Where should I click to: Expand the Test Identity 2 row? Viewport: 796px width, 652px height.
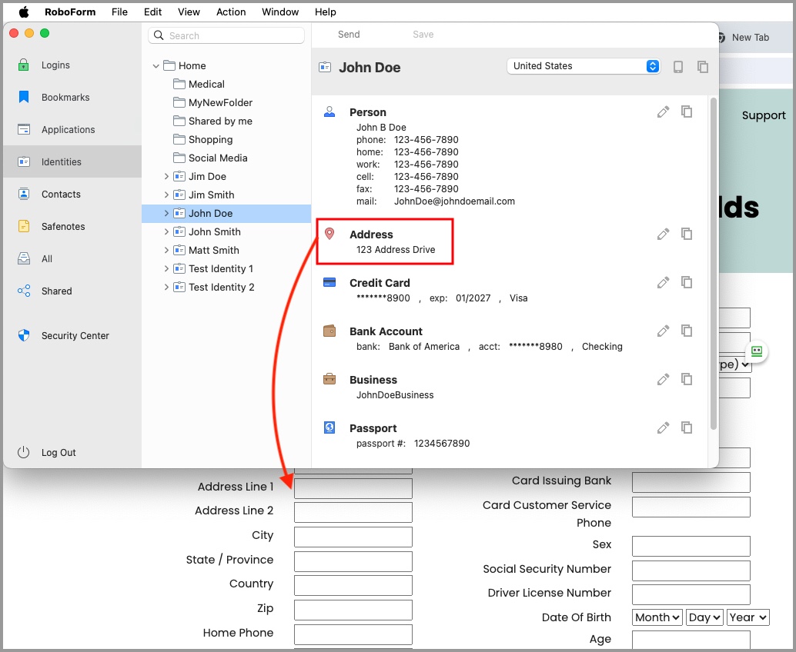coord(166,287)
